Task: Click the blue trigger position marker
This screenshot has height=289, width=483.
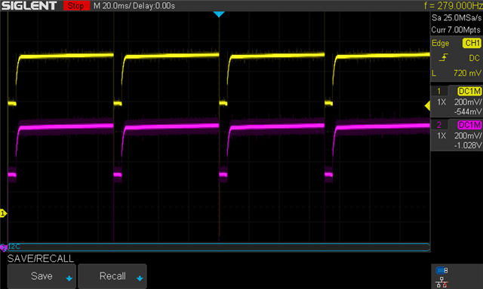Action: [x=219, y=14]
